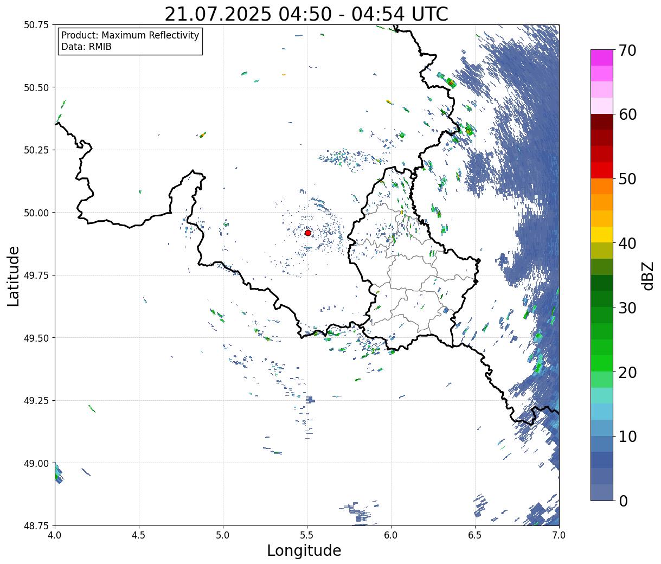Click the Longitude axis label
Image resolution: width=661 pixels, height=564 pixels.
click(304, 550)
